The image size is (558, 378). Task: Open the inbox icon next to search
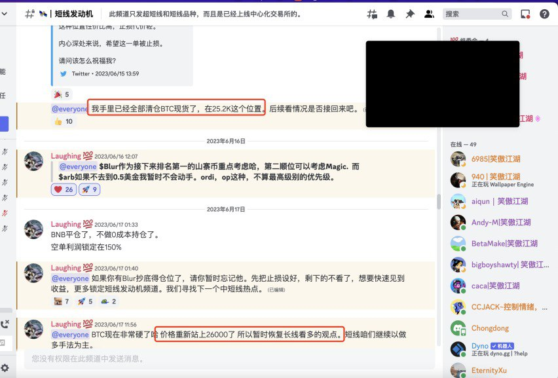[525, 14]
